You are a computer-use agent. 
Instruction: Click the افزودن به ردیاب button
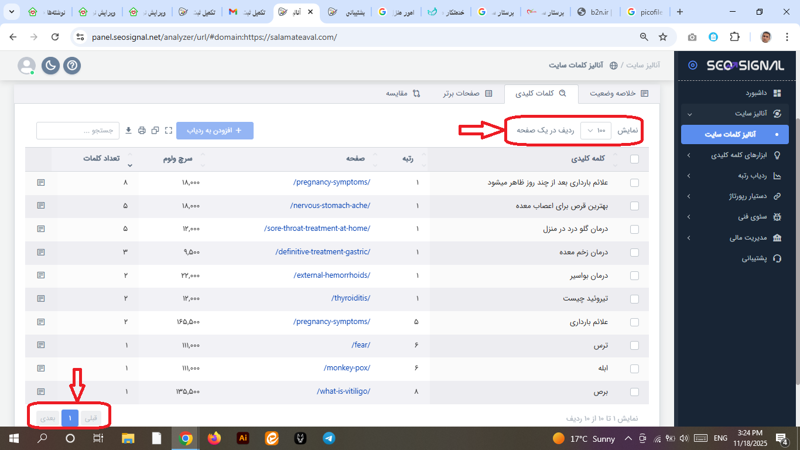[x=214, y=131]
